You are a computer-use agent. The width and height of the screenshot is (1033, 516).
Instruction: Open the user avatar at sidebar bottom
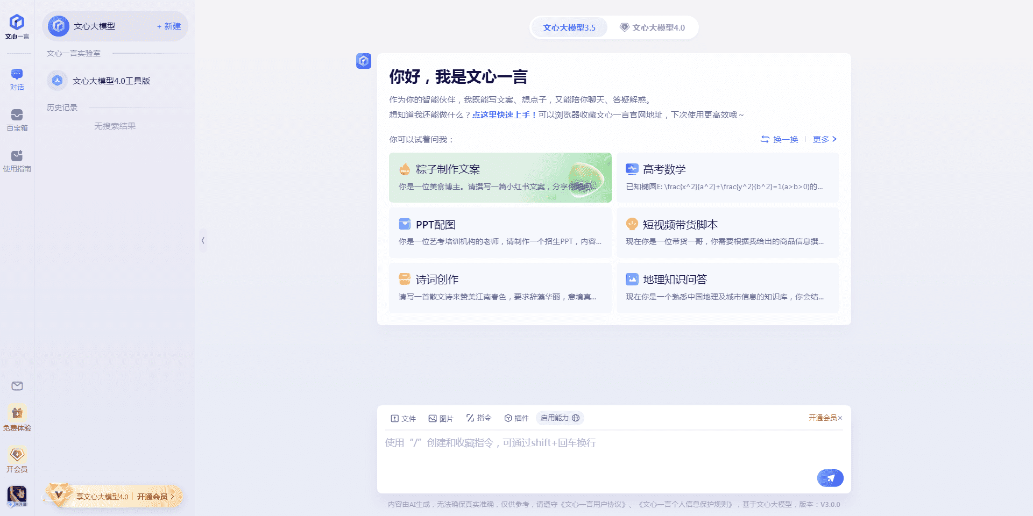17,496
